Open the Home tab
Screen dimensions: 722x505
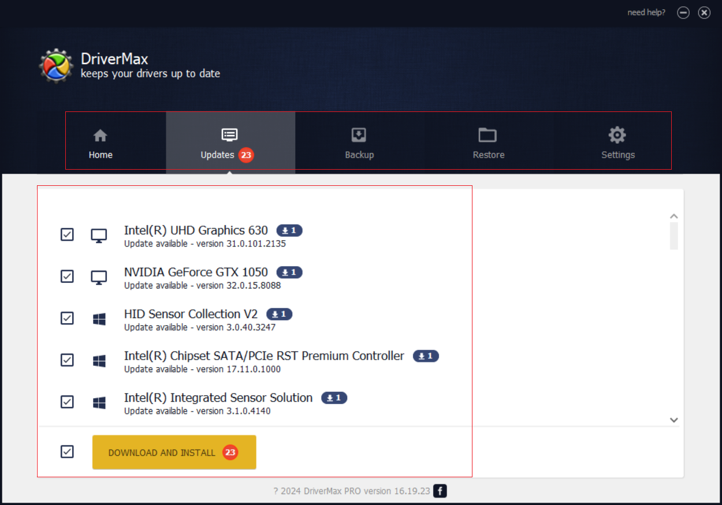101,143
